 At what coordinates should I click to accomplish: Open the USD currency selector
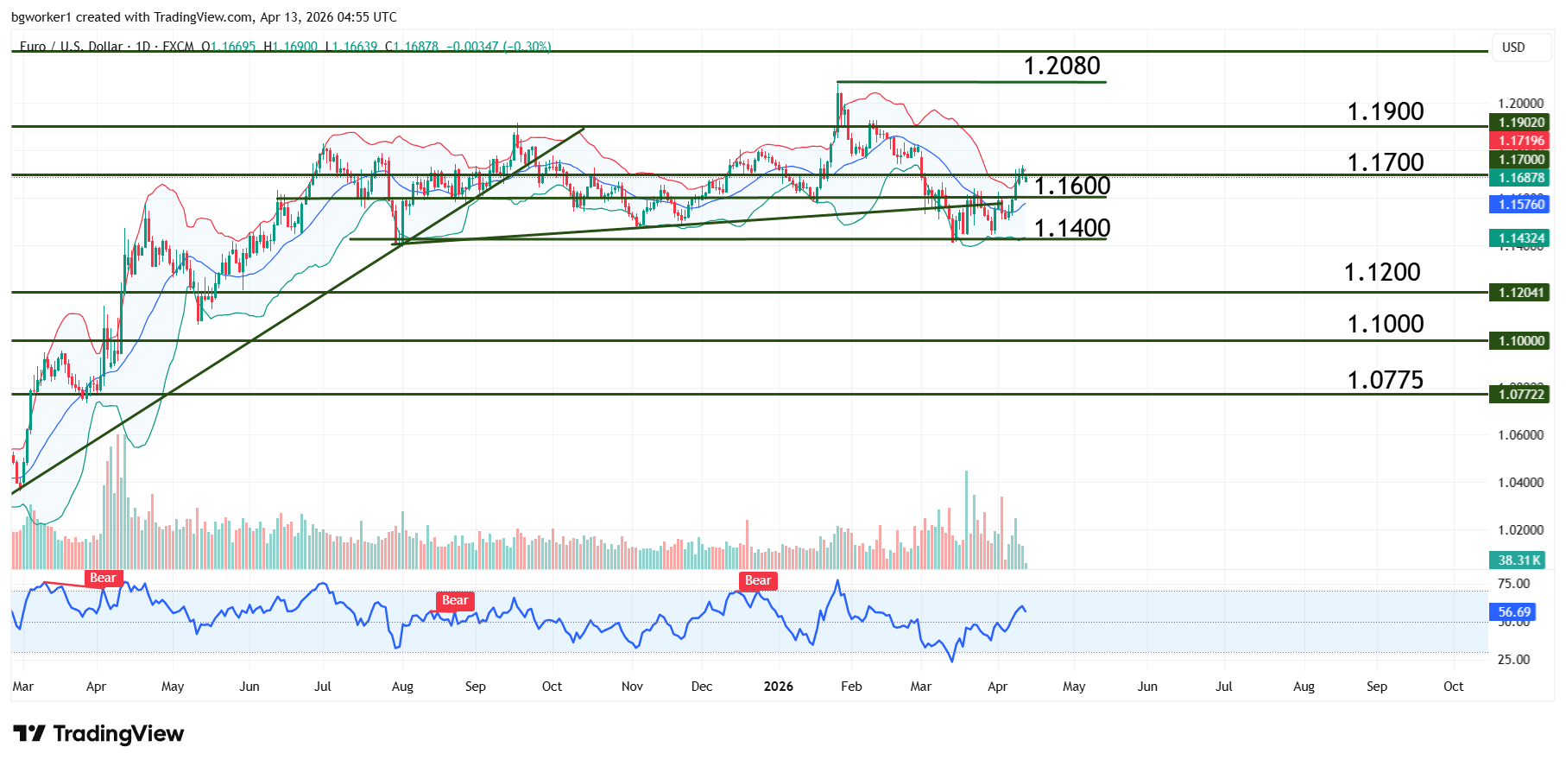point(1513,47)
